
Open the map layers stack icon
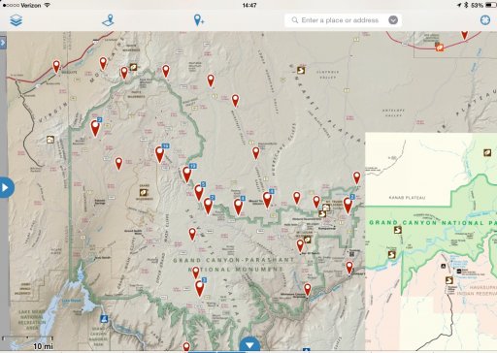(x=16, y=20)
